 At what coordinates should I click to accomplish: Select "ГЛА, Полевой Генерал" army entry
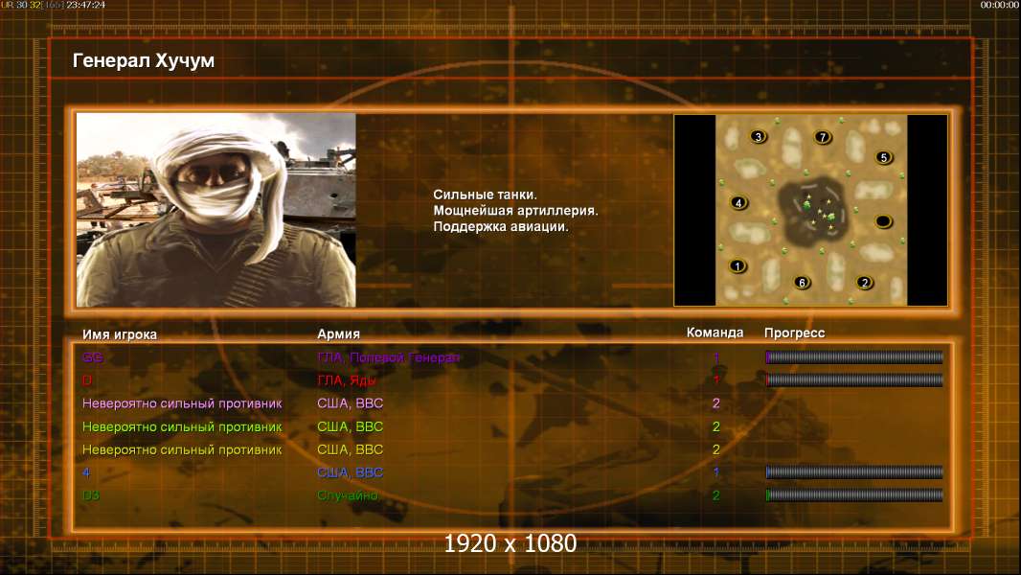coord(389,357)
